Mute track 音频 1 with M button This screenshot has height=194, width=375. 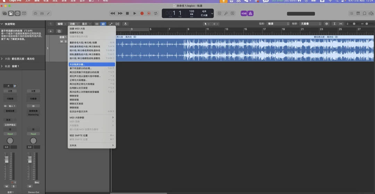pos(61,42)
